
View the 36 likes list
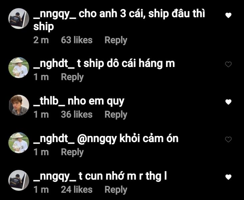tap(77, 115)
